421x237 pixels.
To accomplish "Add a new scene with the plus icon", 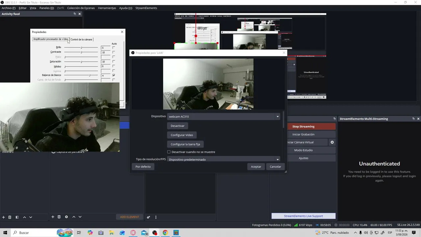I will pyautogui.click(x=4, y=217).
